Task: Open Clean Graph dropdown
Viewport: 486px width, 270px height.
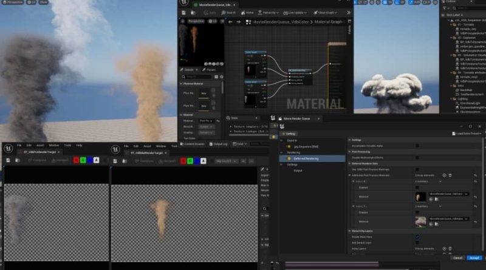Action: (325, 13)
